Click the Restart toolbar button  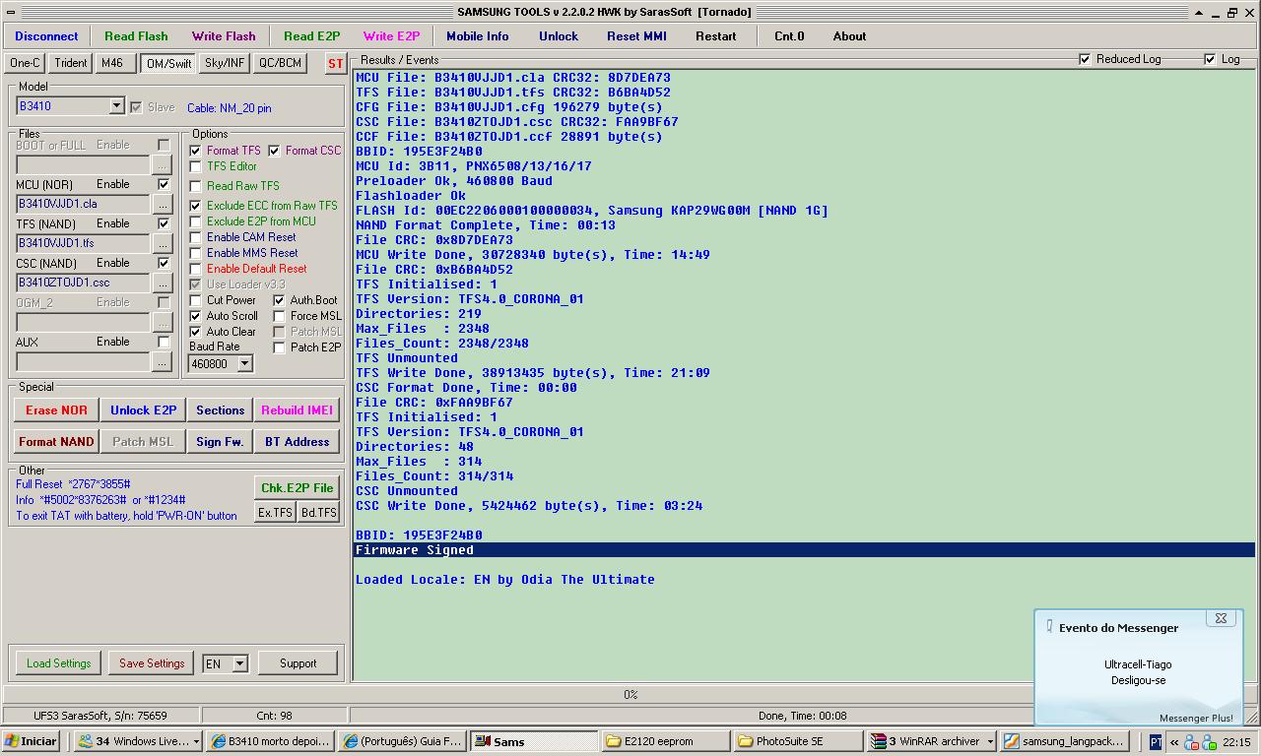(x=716, y=36)
